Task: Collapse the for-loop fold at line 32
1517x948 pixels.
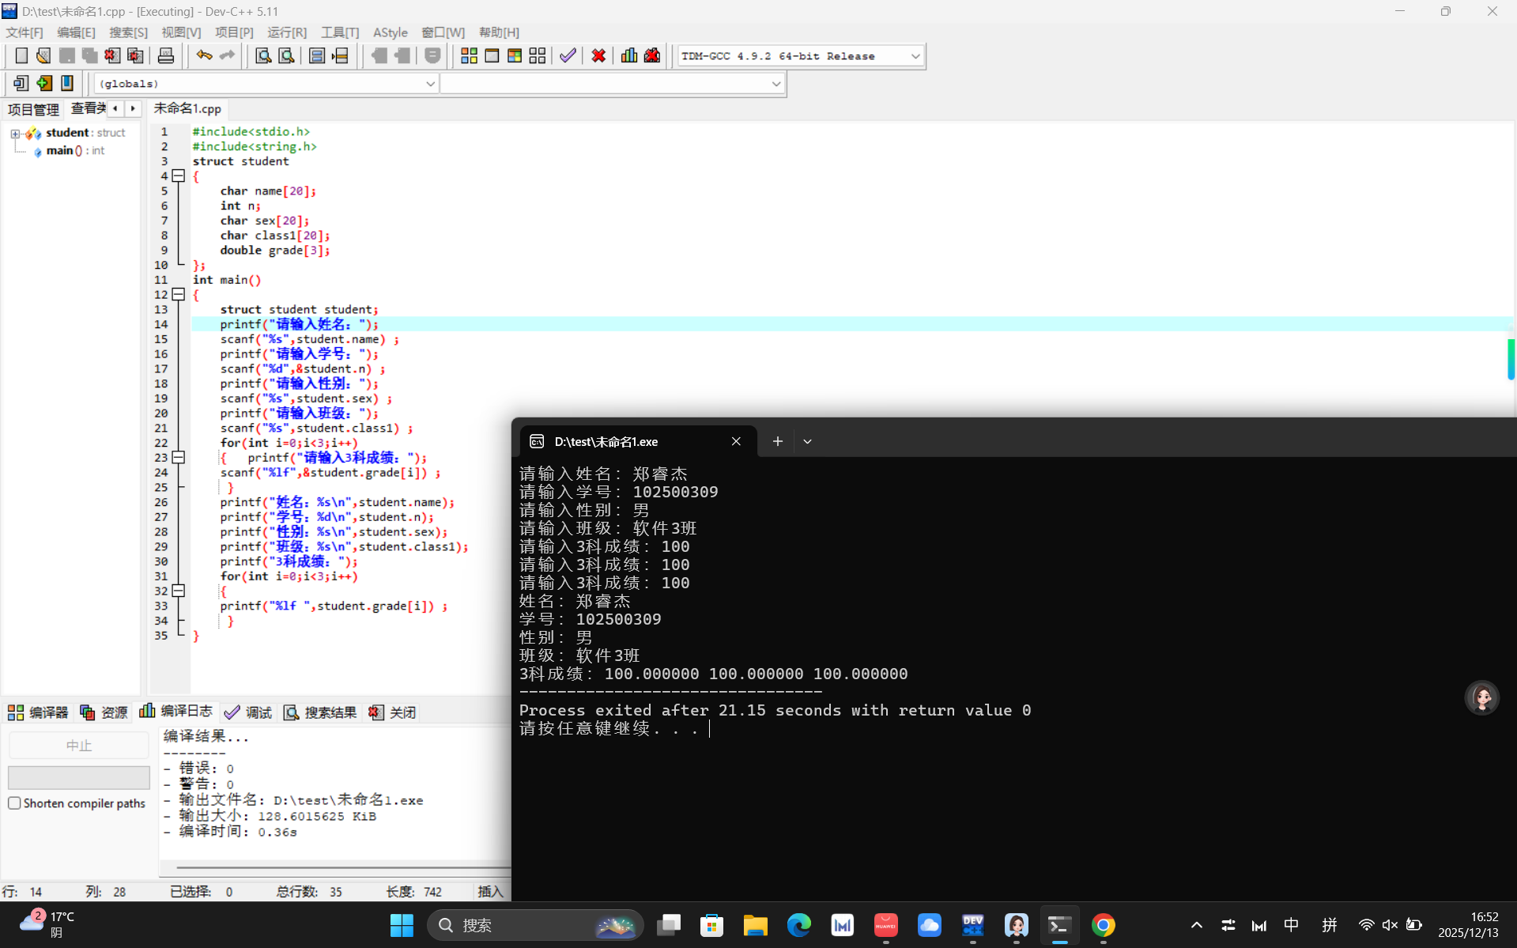Action: 179,591
